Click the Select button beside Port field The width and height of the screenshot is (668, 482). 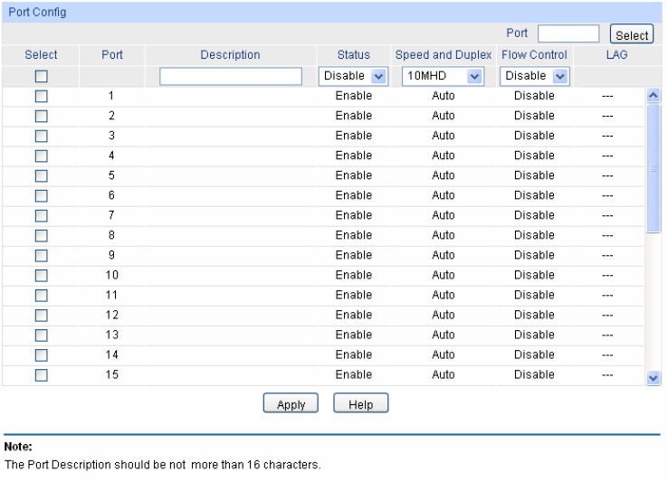(632, 34)
